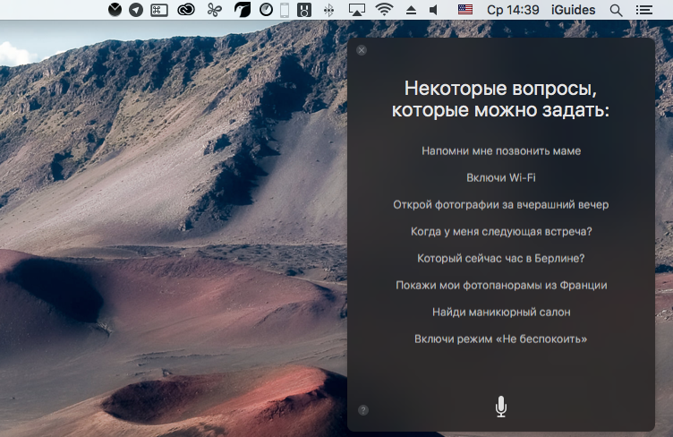Viewport: 673px width, 437px height.
Task: Open Spotlight search magnifier
Action: pos(616,10)
